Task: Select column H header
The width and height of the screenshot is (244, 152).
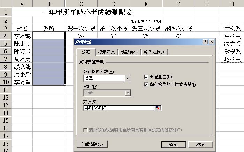Action: click(x=232, y=4)
